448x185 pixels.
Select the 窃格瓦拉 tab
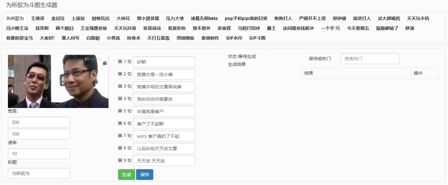click(x=100, y=19)
